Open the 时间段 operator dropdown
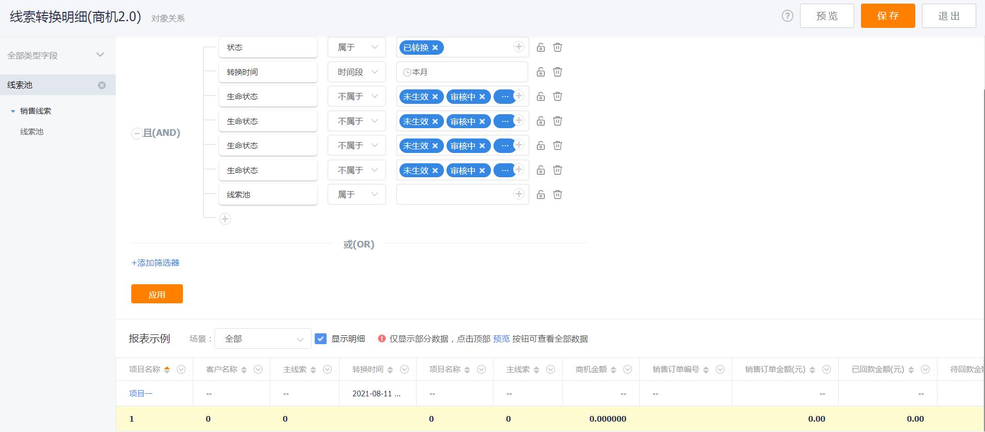985x432 pixels. (357, 72)
